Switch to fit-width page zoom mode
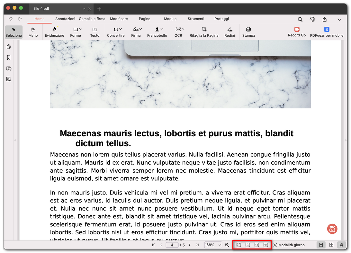Image resolution: width=351 pixels, height=253 pixels. (256, 245)
